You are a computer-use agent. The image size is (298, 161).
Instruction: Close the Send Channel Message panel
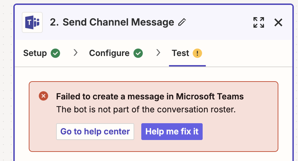(x=278, y=22)
